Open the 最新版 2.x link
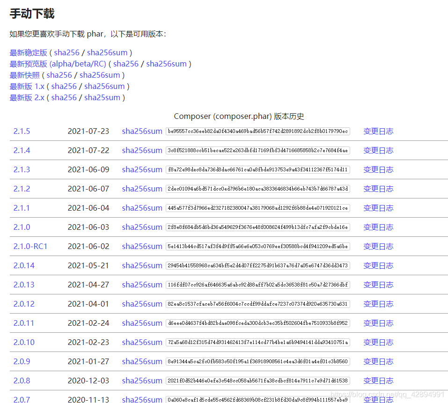This screenshot has height=403, width=448. 27,98
